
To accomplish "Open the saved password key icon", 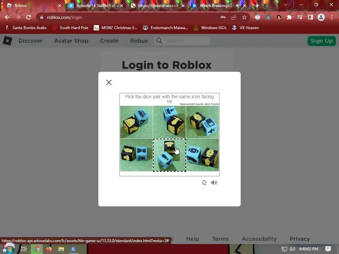I will tap(223, 17).
